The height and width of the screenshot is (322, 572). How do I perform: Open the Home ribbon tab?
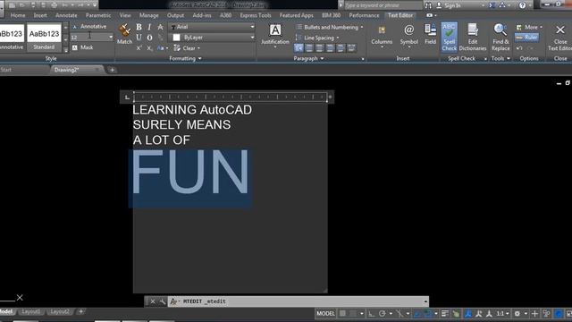pos(18,15)
